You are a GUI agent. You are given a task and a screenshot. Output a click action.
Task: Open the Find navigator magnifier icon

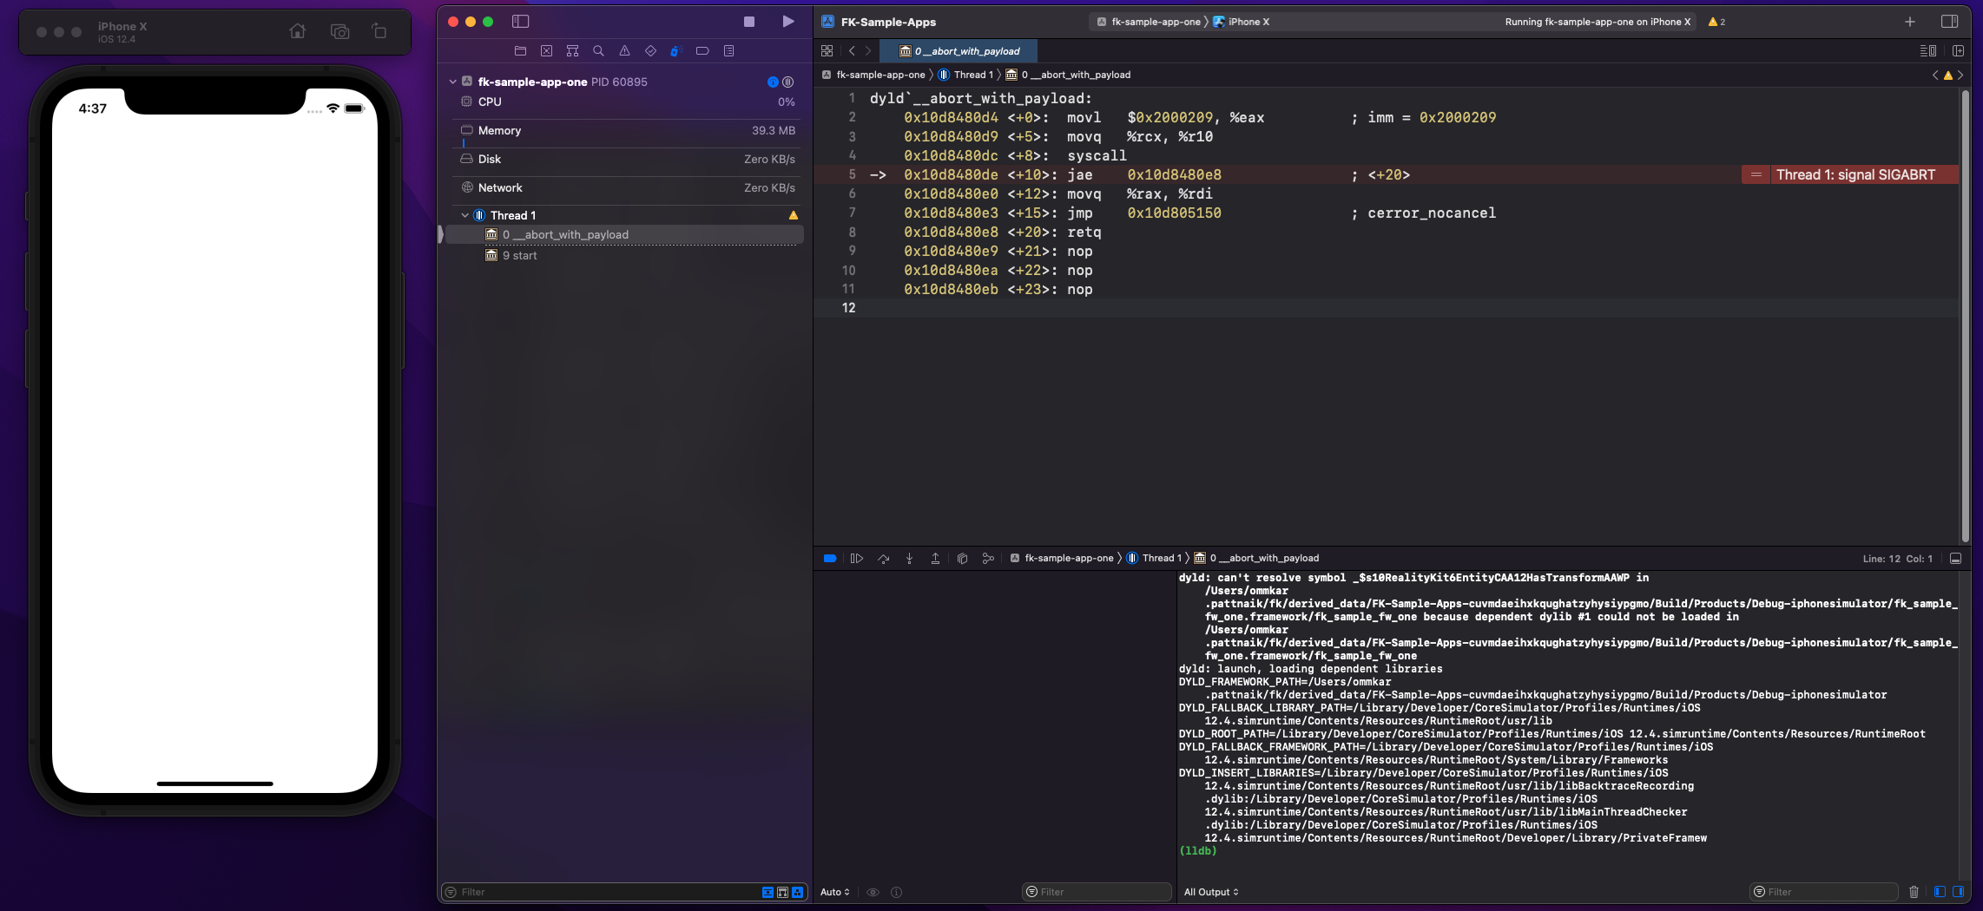598,51
